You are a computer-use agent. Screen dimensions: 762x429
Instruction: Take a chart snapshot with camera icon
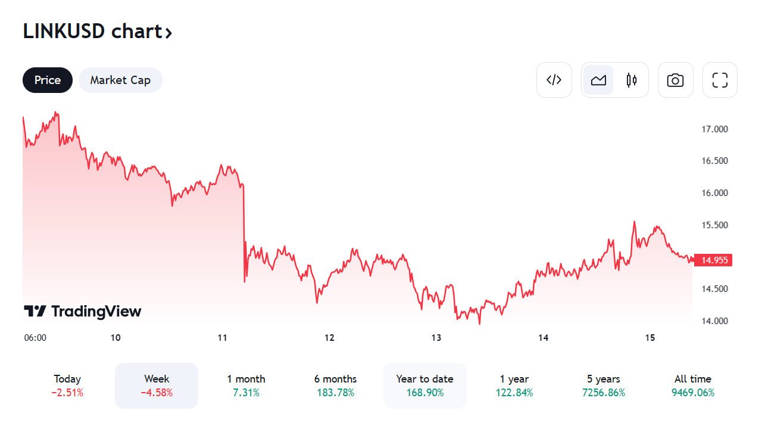click(675, 80)
